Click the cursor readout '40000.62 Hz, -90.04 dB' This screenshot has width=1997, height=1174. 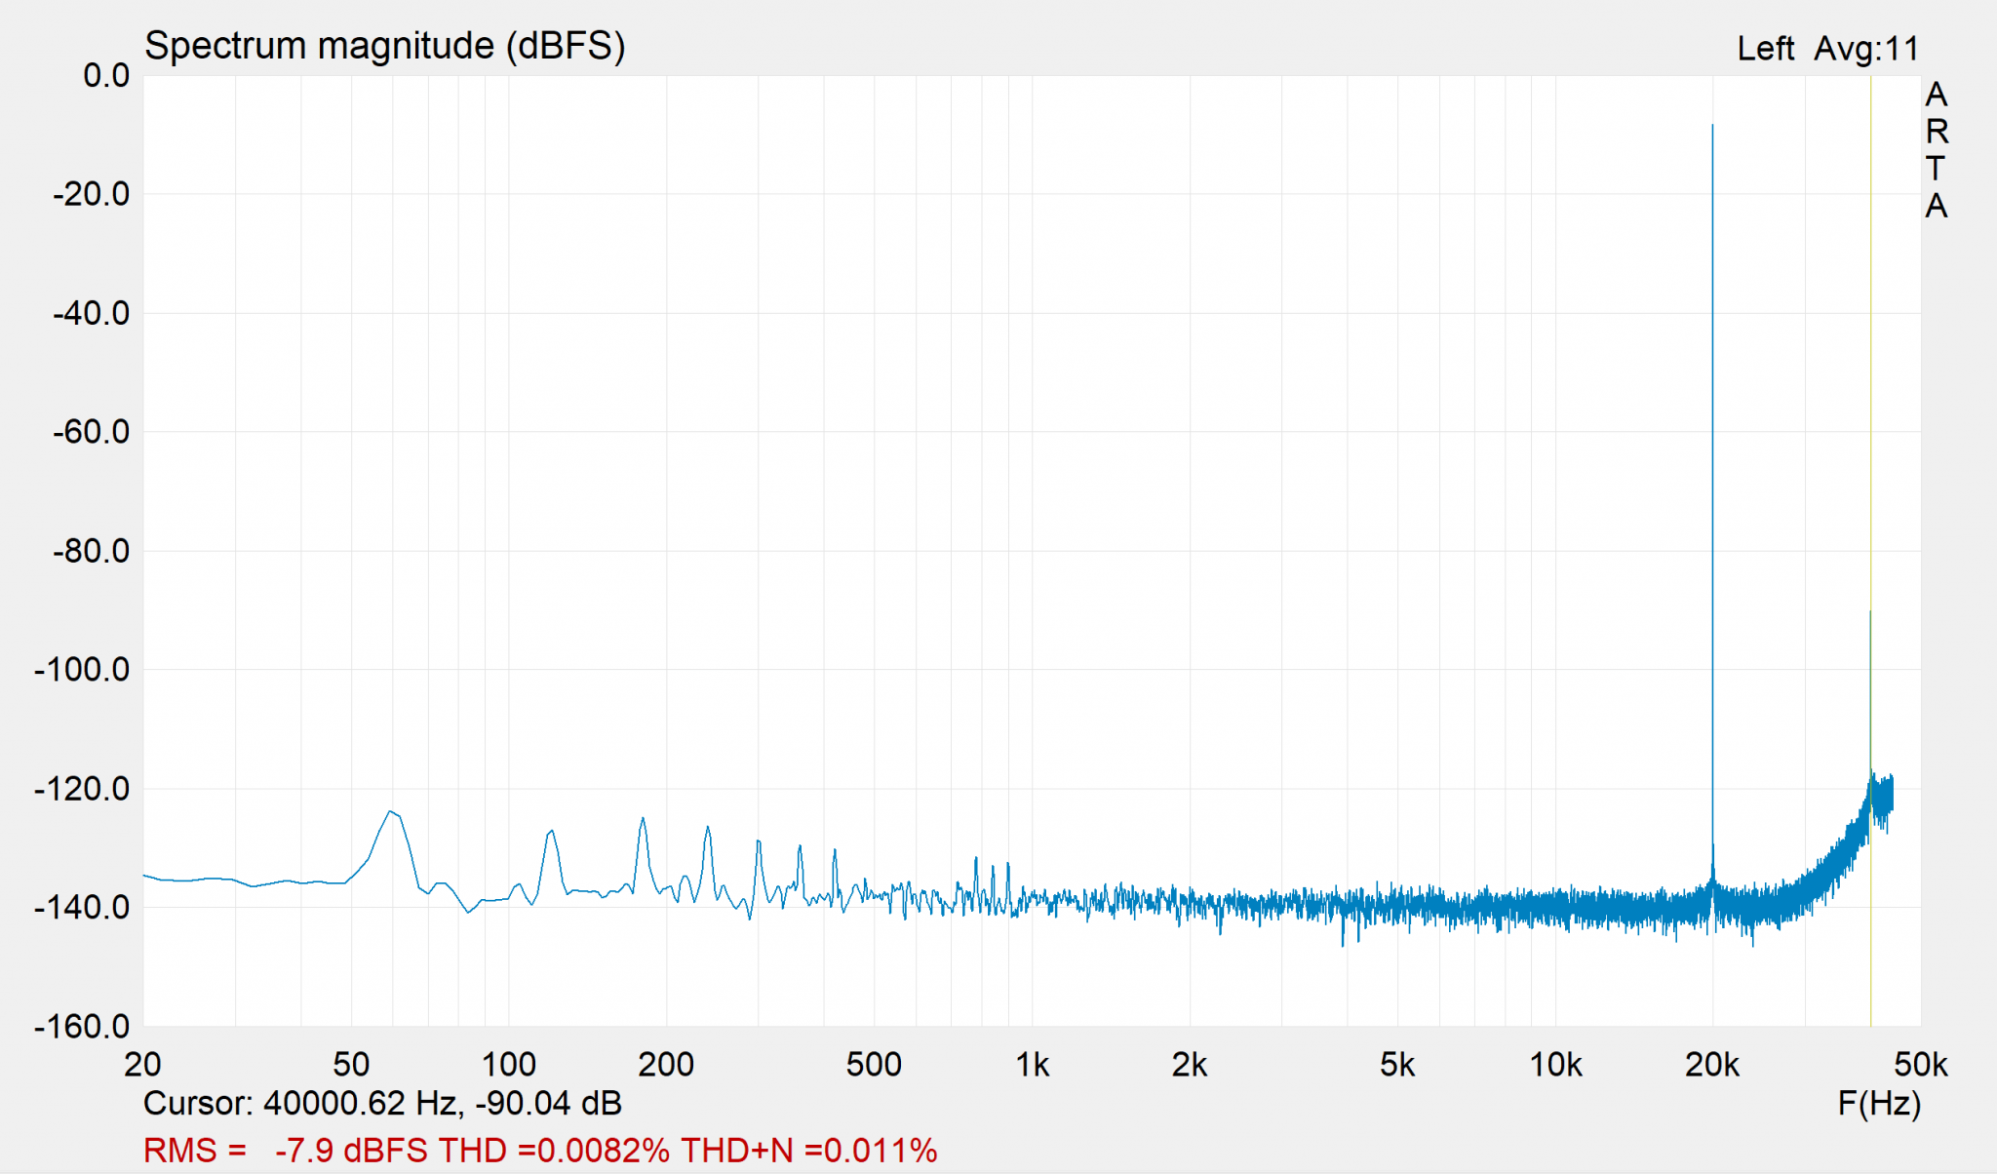pyautogui.click(x=443, y=1103)
